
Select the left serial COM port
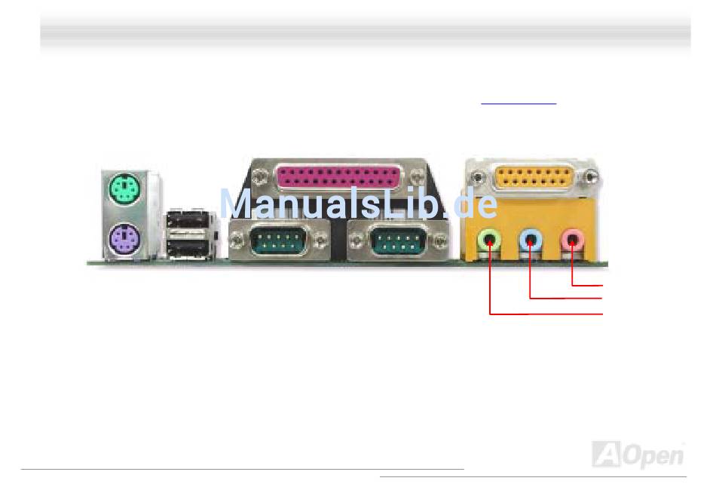pyautogui.click(x=280, y=240)
